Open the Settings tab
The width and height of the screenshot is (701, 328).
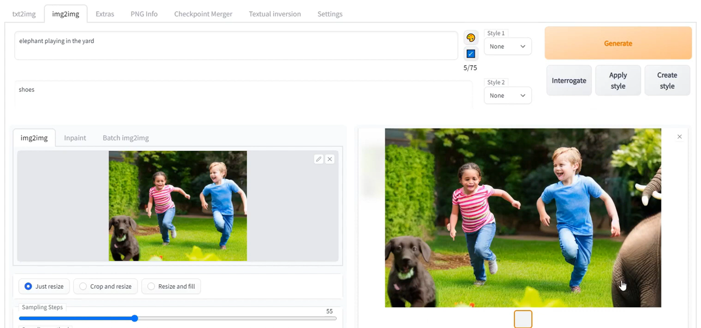click(330, 14)
